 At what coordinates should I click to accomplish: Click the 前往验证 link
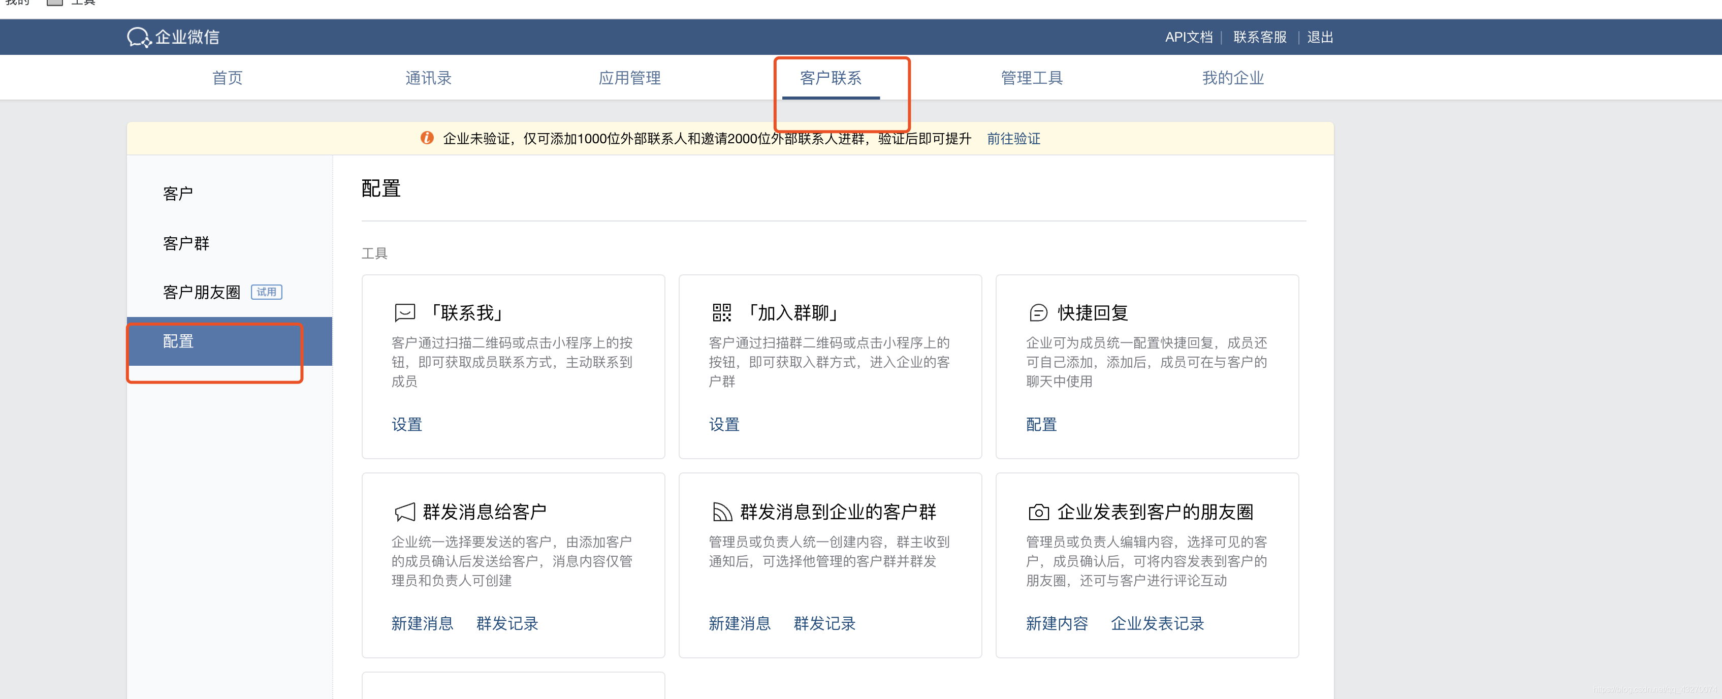[x=1013, y=138]
